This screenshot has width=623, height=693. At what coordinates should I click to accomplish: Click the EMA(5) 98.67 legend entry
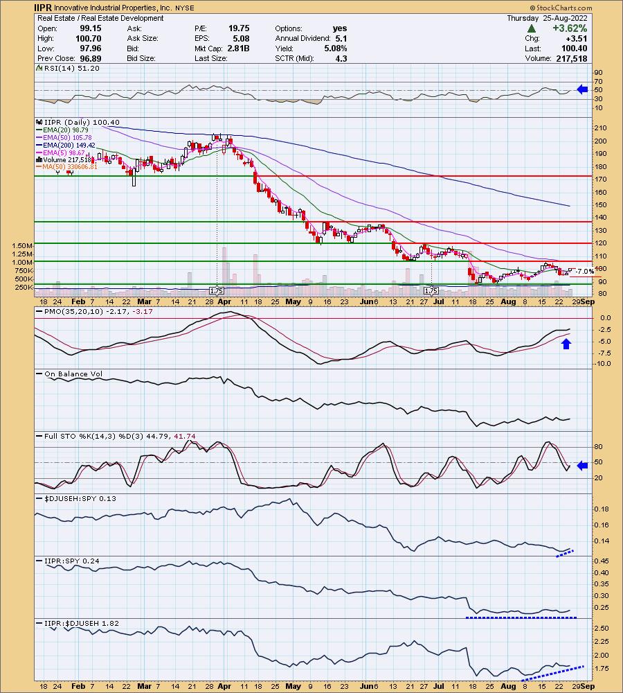[64, 152]
